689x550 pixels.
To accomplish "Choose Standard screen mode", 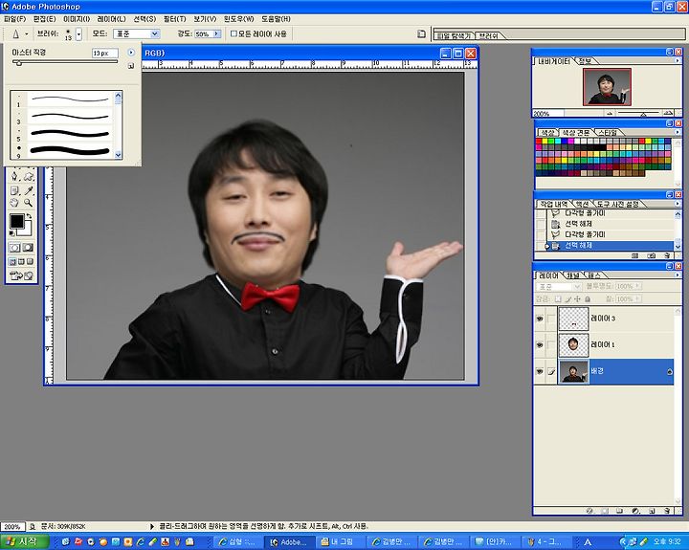I will click(12, 262).
